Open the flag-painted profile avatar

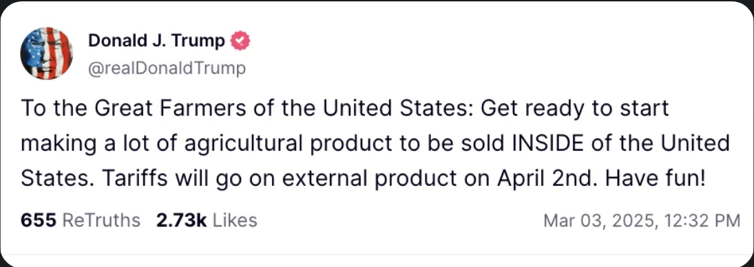(x=47, y=53)
